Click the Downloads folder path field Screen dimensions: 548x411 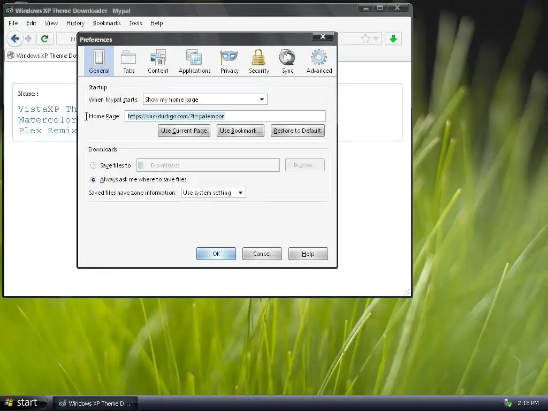click(x=208, y=165)
